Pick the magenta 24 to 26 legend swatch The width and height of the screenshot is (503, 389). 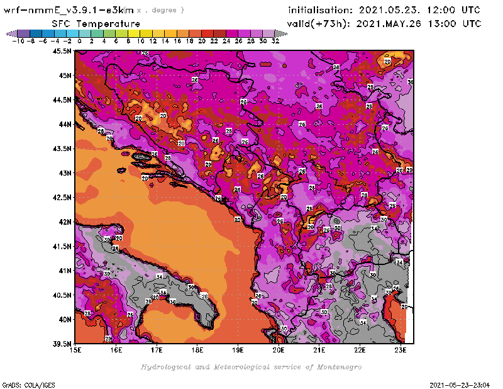pos(232,33)
